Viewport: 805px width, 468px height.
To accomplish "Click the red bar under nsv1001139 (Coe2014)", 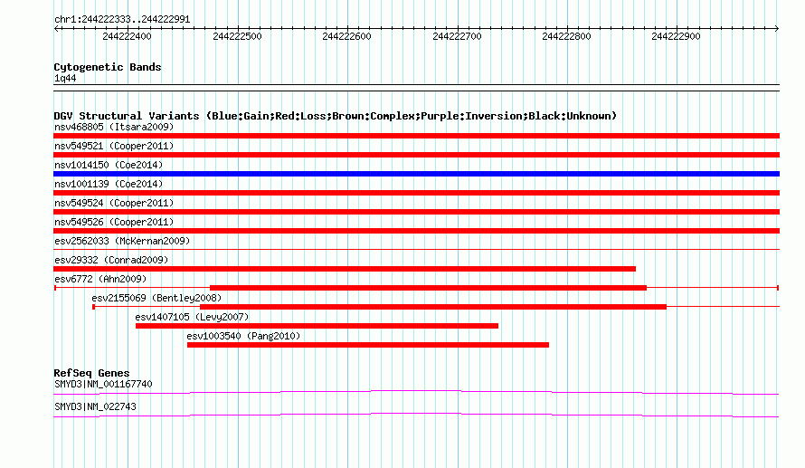I will coord(416,193).
